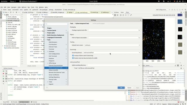187x105 pixels.
Task: Expand Languages & Frameworks node
Action: coord(46,38)
